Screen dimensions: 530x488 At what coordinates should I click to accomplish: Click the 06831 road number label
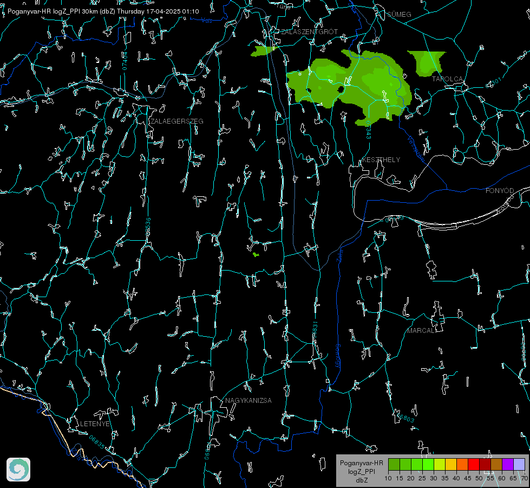coord(315,330)
